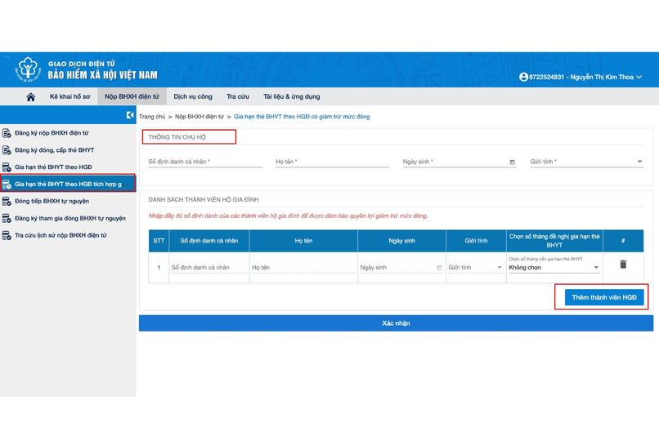The image size is (659, 445).
Task: Click row number 1 cell
Action: coord(159,268)
